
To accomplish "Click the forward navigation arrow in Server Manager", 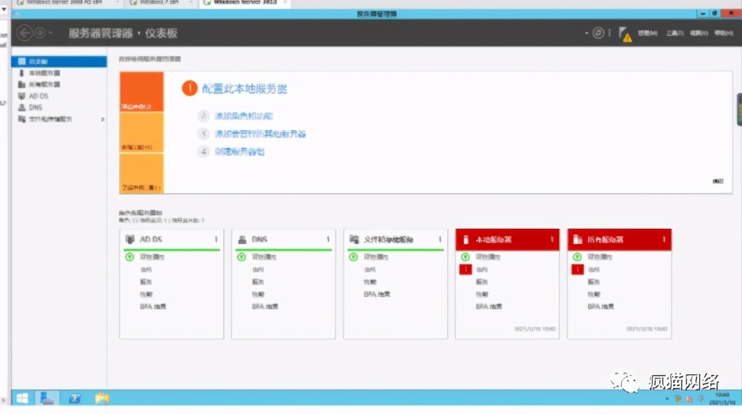I will click(x=40, y=33).
